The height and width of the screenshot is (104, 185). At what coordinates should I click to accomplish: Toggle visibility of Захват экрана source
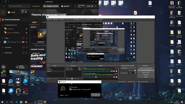coord(79,70)
